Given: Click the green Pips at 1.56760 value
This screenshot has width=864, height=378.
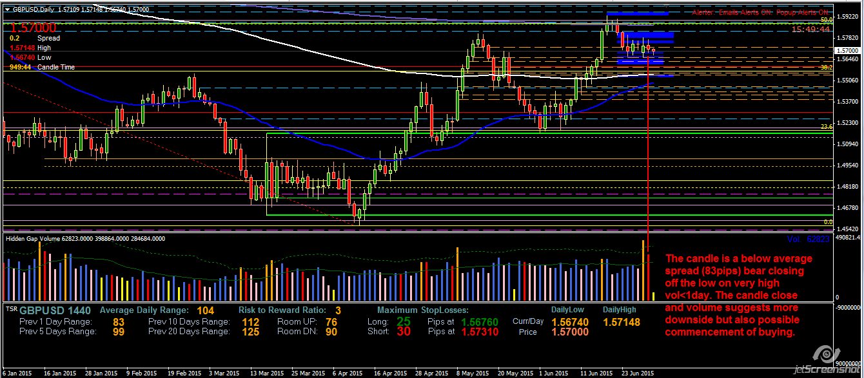Looking at the screenshot, I should 480,322.
